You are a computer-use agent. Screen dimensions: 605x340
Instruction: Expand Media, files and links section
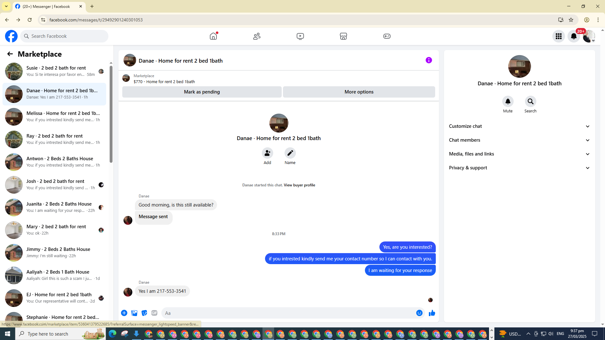coord(520,154)
